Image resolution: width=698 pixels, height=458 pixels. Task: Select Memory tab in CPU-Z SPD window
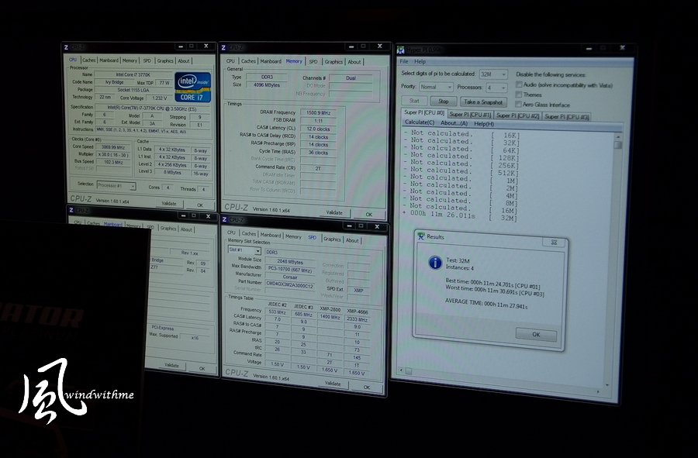[x=293, y=236]
